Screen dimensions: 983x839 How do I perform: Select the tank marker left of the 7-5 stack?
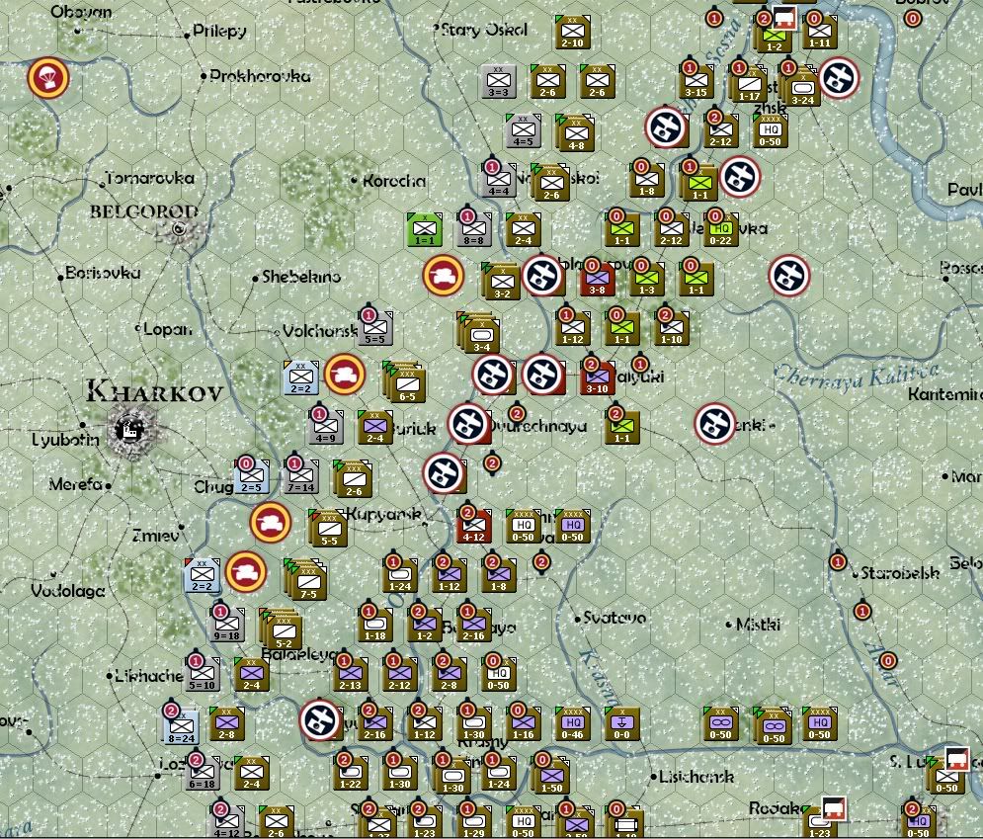(246, 572)
